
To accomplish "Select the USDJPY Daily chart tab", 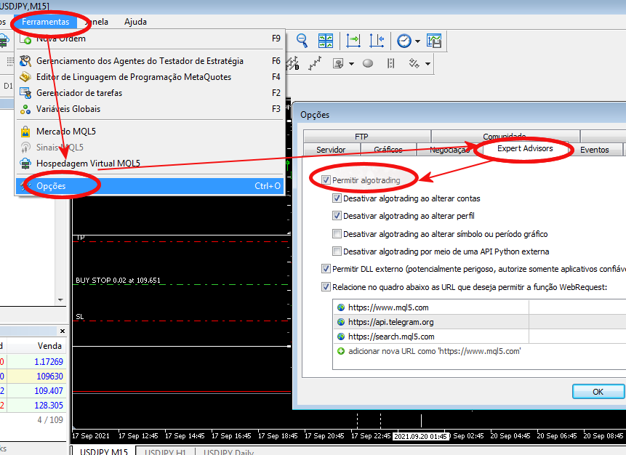I will coord(229,451).
